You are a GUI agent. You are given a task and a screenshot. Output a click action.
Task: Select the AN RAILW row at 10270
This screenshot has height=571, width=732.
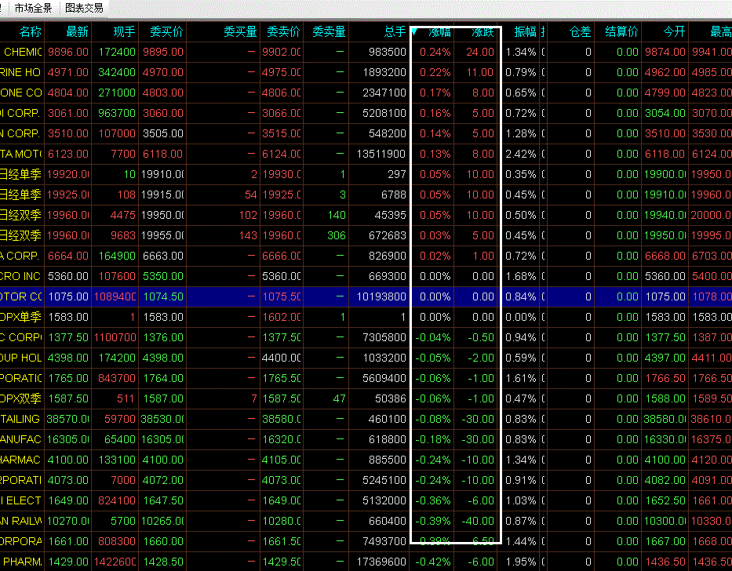[x=366, y=521]
